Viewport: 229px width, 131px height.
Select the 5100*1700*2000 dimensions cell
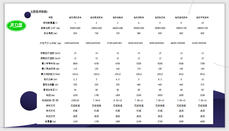pos(199,43)
